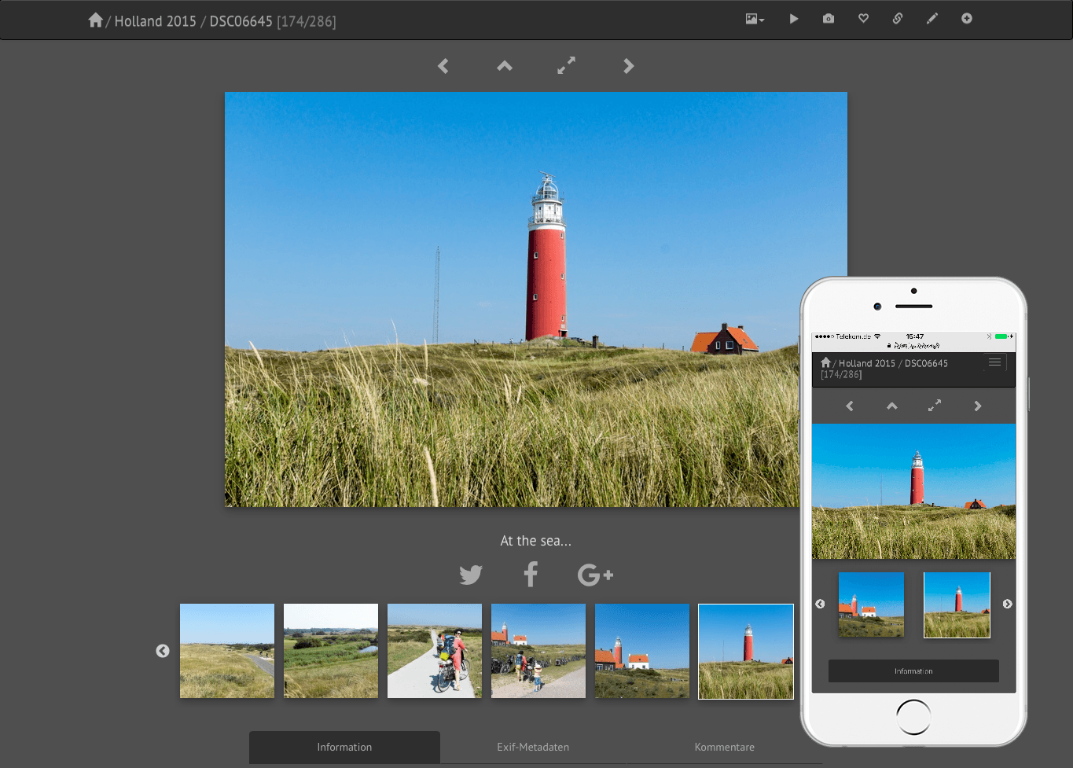Share the photo on Twitter
Screen dimensions: 1073x768
[x=471, y=575]
